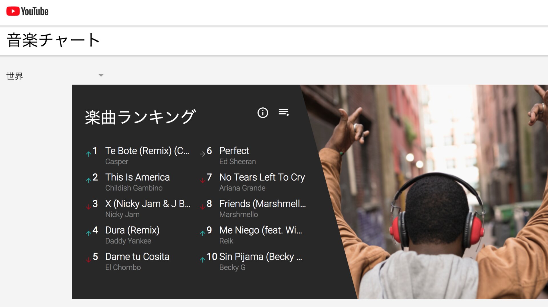Click the down arrow beside rank 8

tap(202, 207)
